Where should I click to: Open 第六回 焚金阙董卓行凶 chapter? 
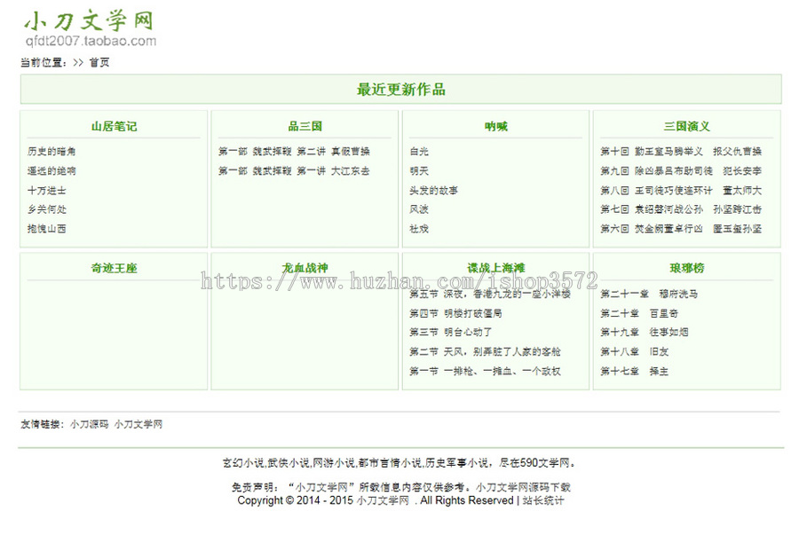[681, 229]
